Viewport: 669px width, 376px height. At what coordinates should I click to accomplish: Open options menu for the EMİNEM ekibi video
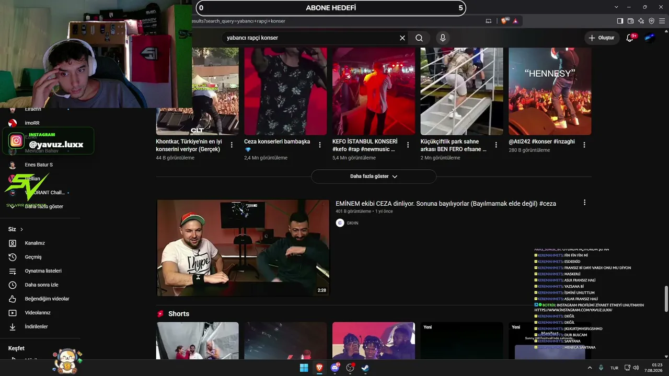pos(584,203)
